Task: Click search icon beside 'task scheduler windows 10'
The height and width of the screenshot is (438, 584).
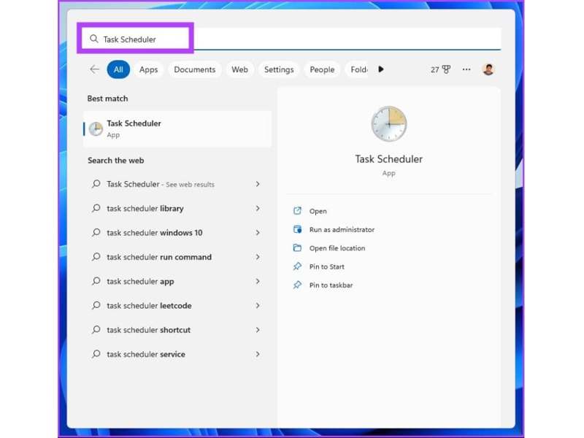Action: click(96, 232)
